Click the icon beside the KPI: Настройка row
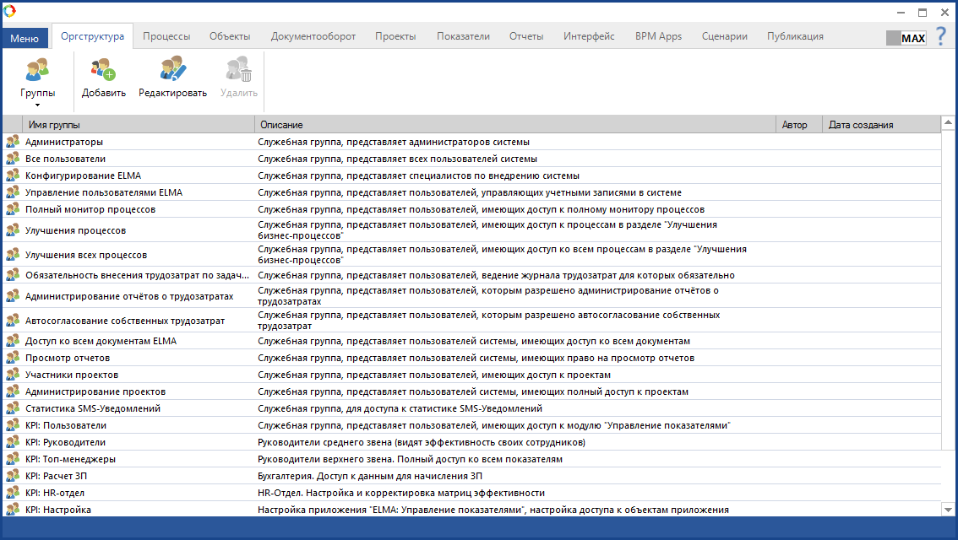 click(13, 510)
